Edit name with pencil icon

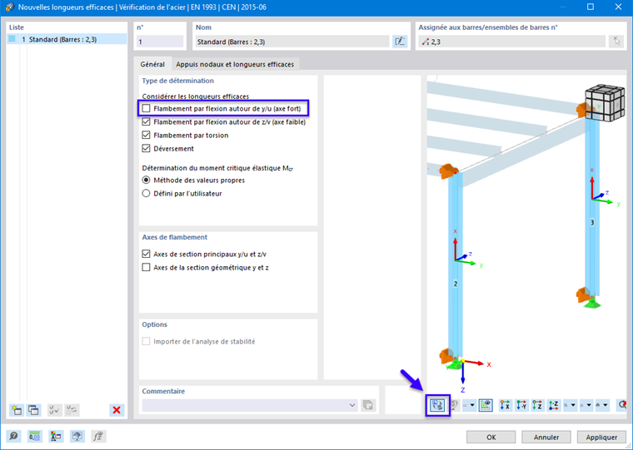(x=400, y=42)
